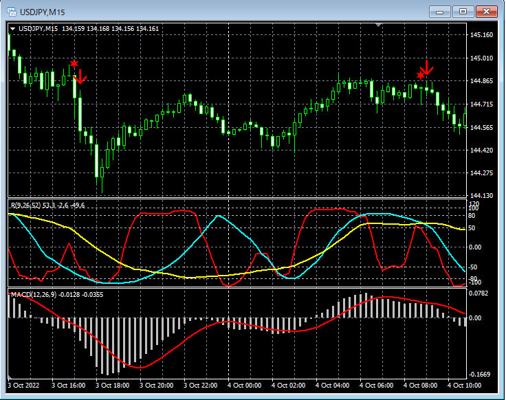Click the 3 Oct 18:00 time label
The height and width of the screenshot is (400, 506).
[x=112, y=385]
